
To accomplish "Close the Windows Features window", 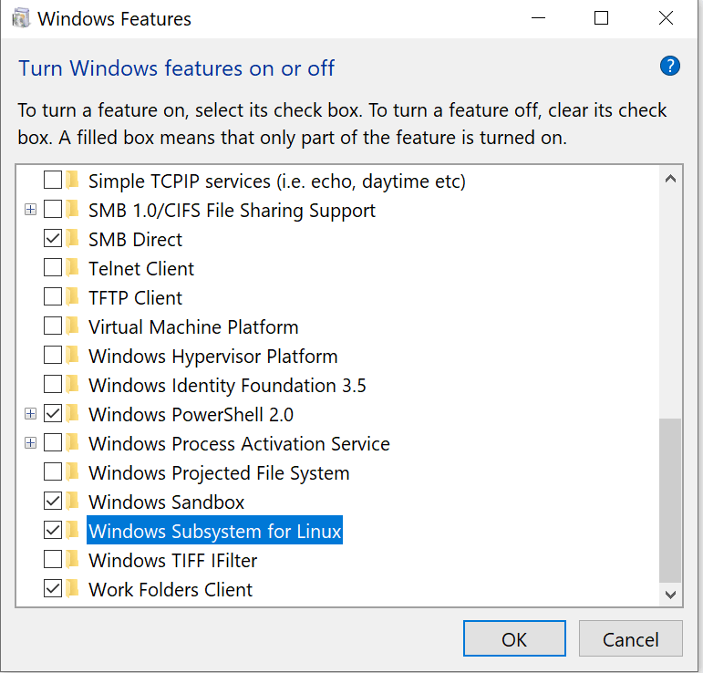I will click(x=666, y=18).
